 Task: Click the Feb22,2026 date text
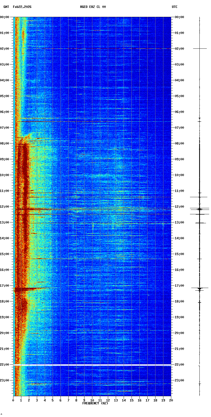click(x=22, y=7)
